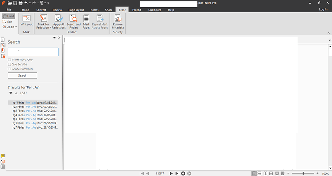Open the File menu
The image size is (332, 176).
[9, 10]
